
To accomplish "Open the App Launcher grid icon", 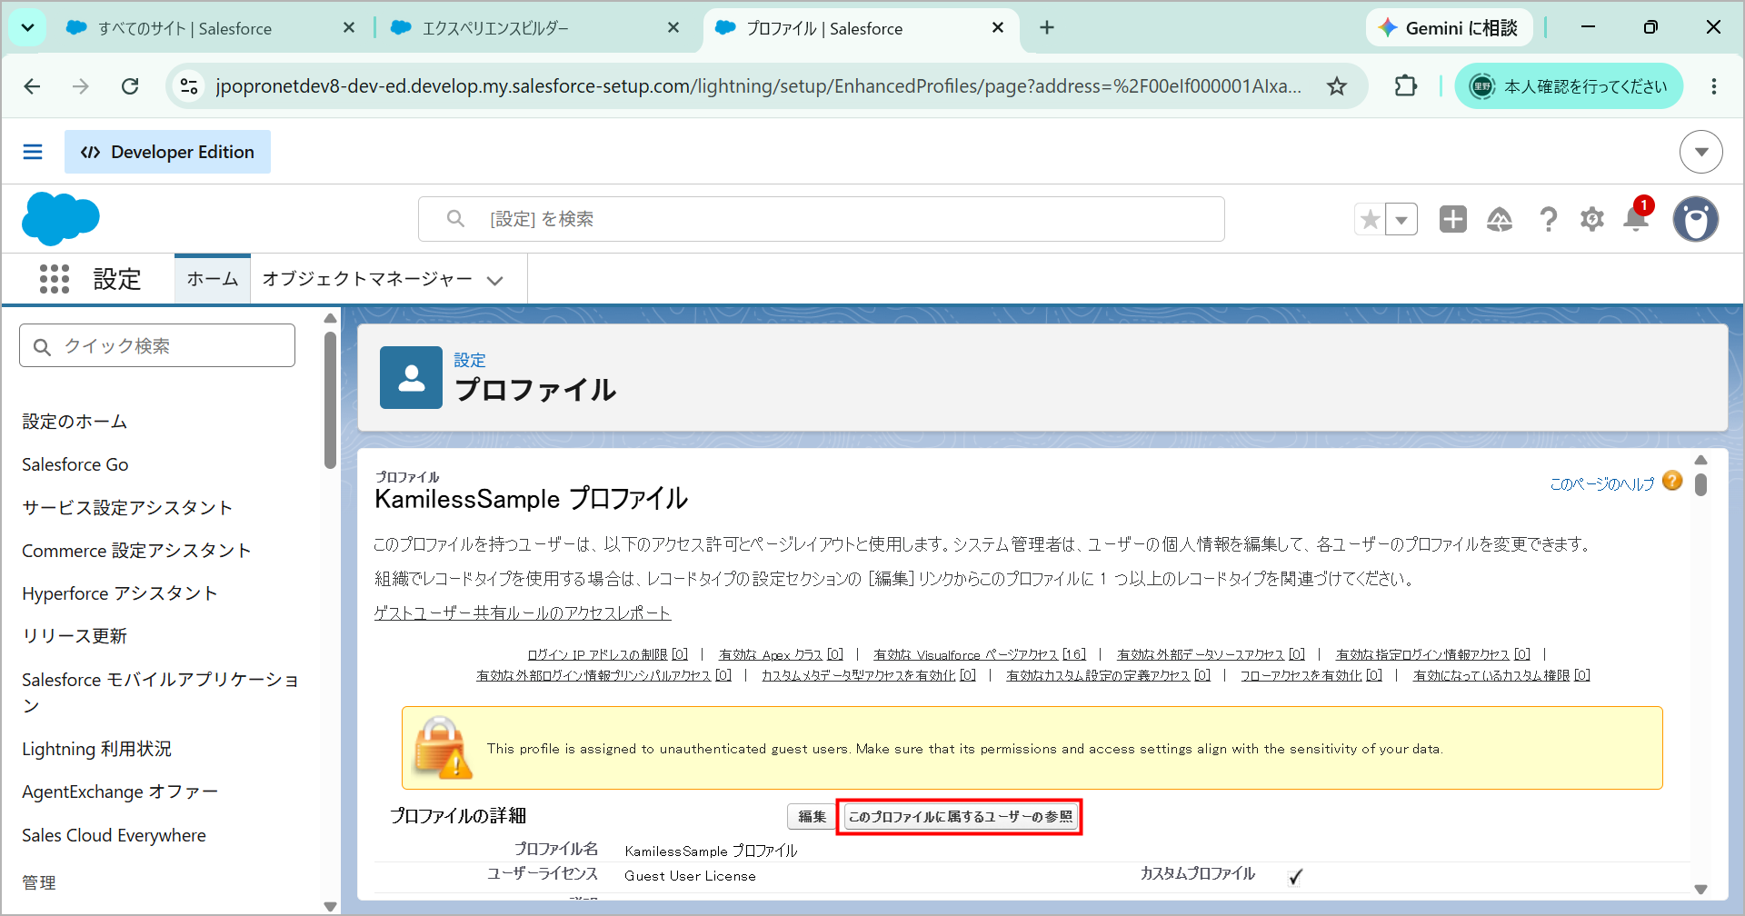I will (x=55, y=279).
